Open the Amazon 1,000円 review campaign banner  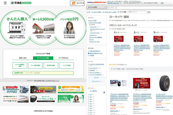[71, 90]
